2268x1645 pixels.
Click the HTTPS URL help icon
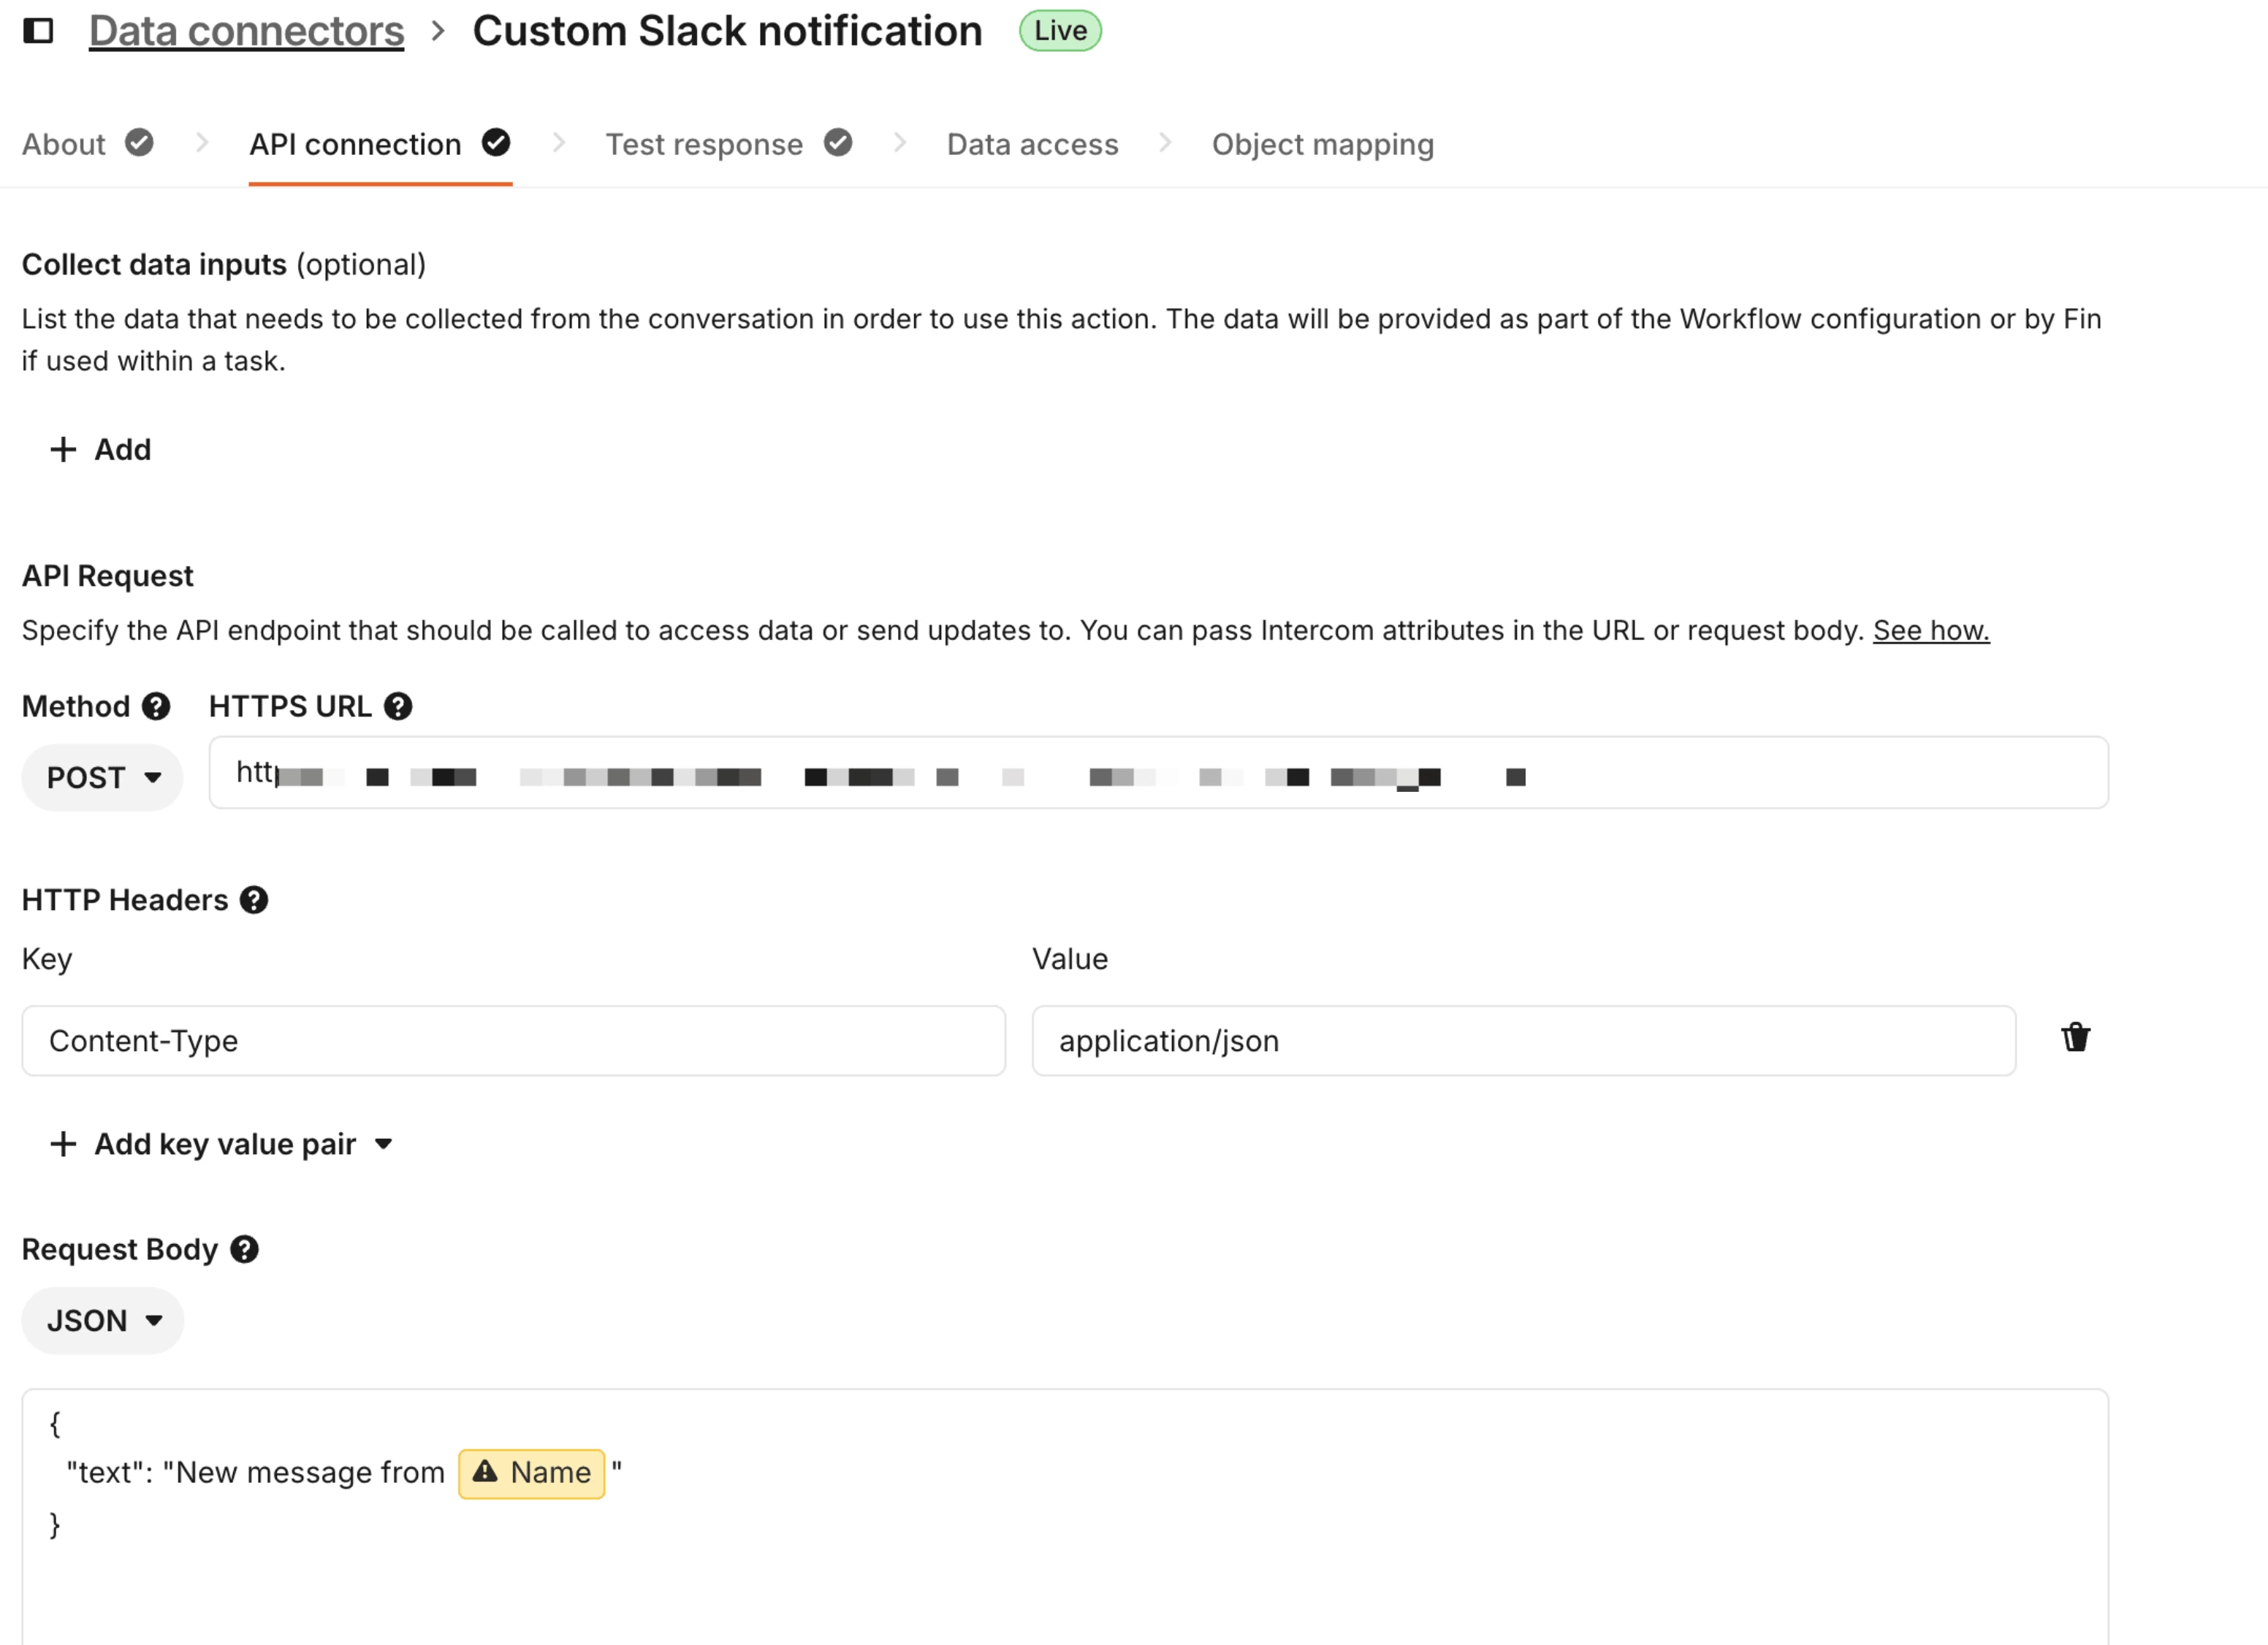coord(398,706)
